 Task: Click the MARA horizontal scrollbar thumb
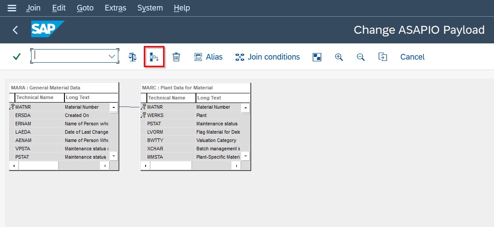coord(39,165)
